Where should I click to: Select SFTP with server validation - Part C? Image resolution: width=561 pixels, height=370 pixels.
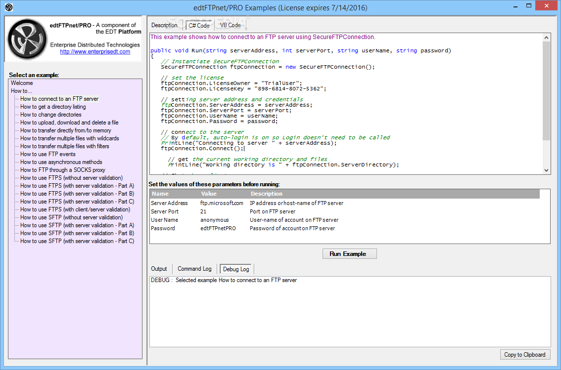(77, 241)
